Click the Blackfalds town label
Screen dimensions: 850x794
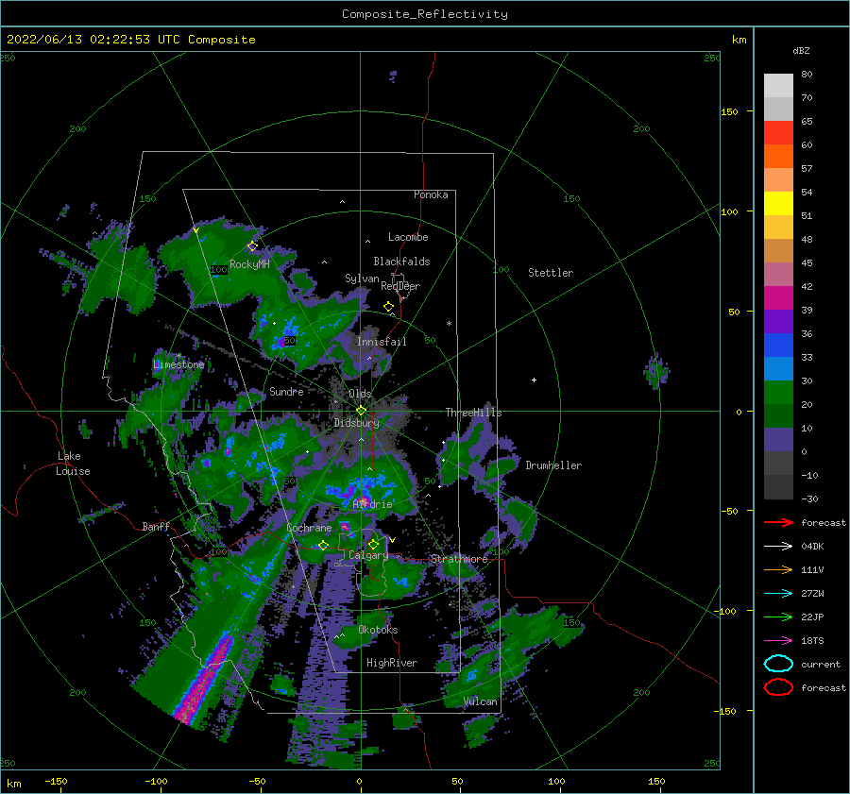401,262
